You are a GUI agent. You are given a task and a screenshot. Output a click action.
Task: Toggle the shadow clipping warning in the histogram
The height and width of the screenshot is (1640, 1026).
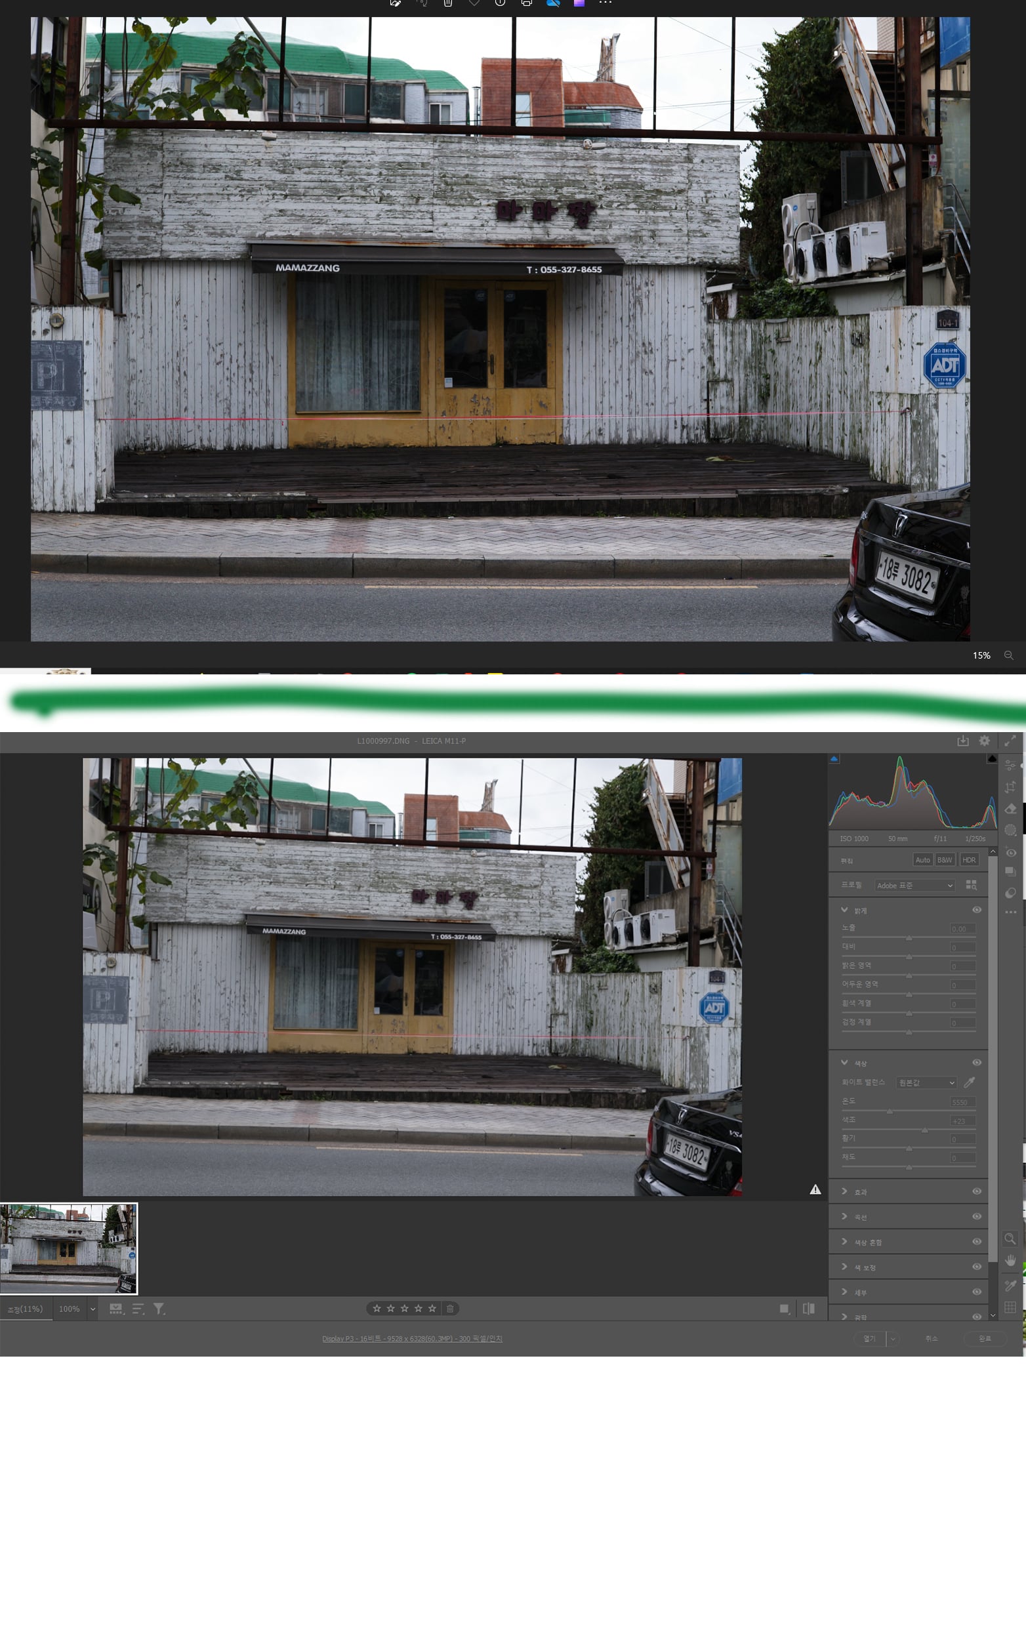(834, 758)
